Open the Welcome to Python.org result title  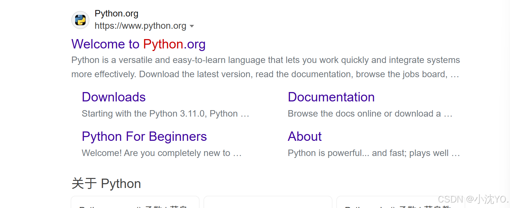coord(138,44)
